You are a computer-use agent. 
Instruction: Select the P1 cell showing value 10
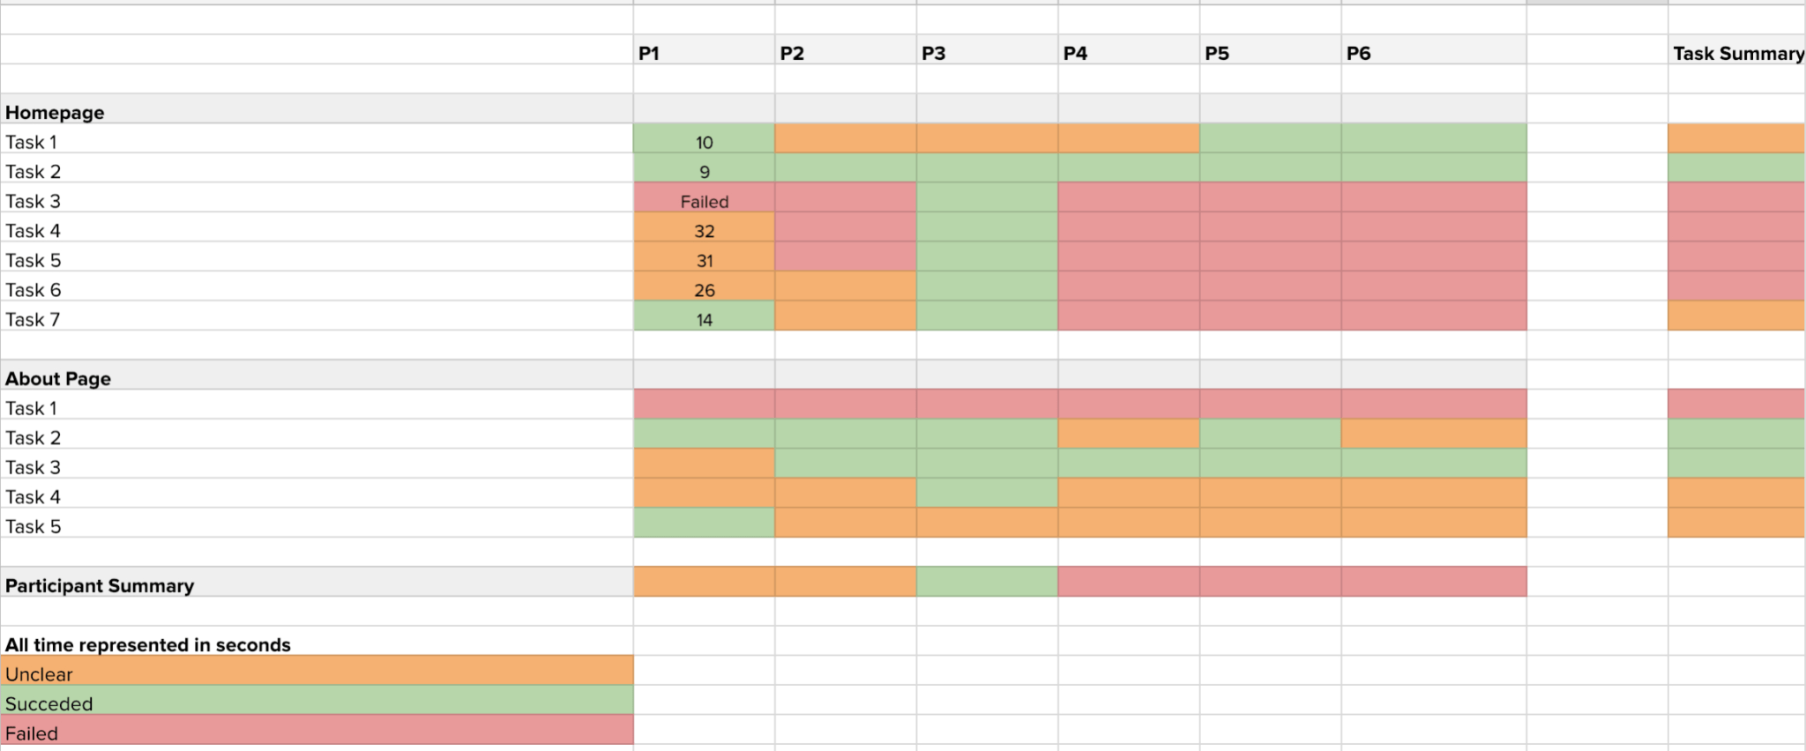coord(704,139)
